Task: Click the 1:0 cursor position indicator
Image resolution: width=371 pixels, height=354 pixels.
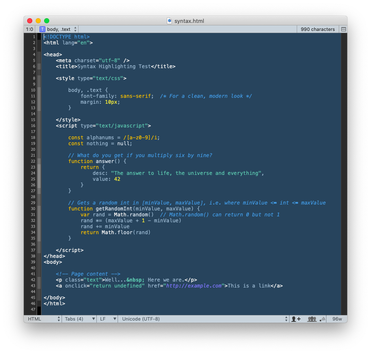Action: click(29, 29)
